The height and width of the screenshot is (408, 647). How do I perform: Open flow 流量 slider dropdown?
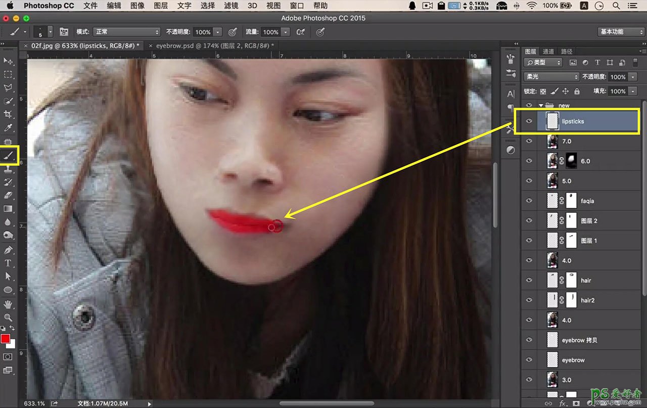[286, 32]
